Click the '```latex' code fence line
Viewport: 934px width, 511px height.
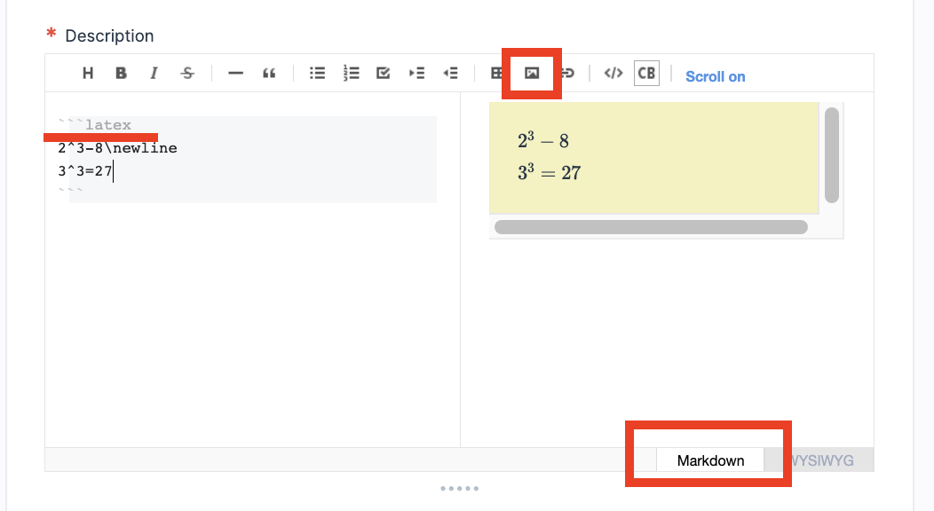(95, 125)
